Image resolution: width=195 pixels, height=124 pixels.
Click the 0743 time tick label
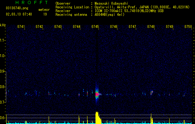pos(58,27)
